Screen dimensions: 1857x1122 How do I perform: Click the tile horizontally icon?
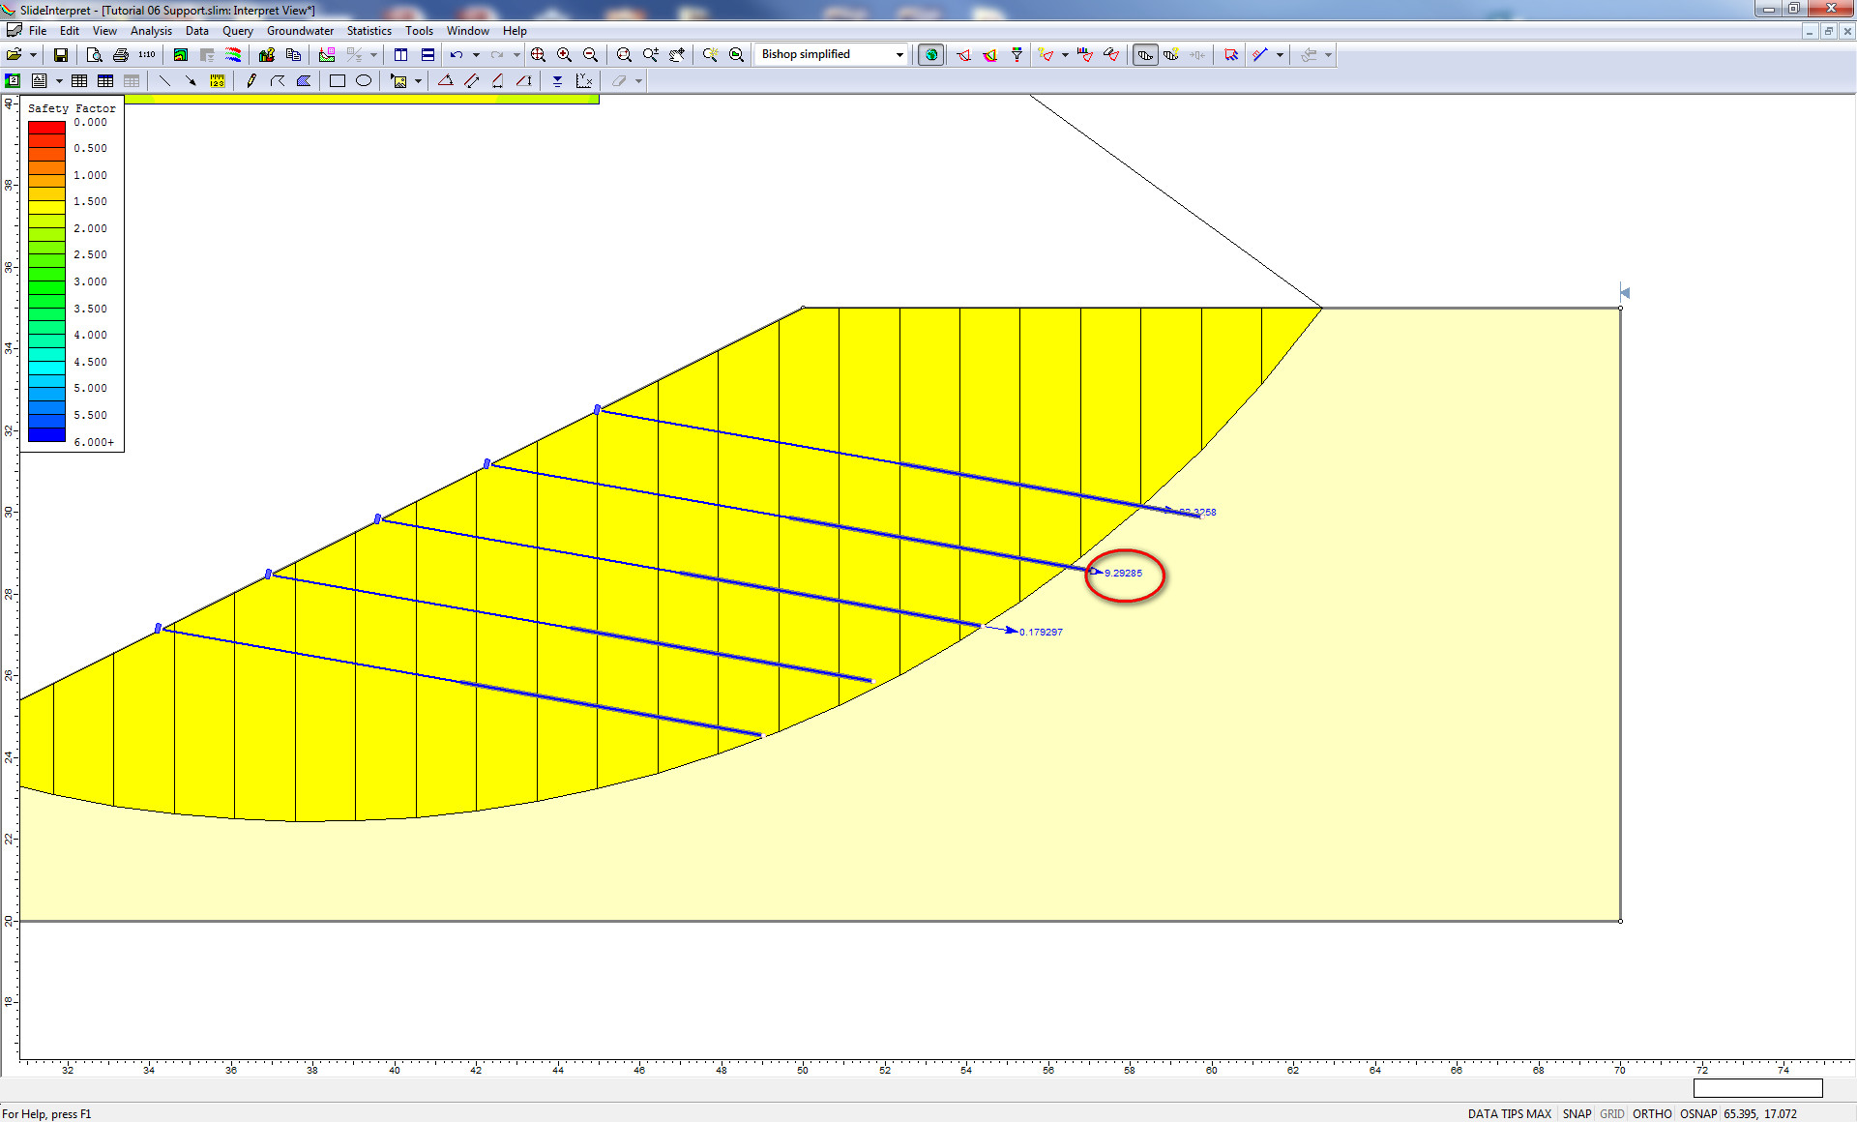pos(427,55)
